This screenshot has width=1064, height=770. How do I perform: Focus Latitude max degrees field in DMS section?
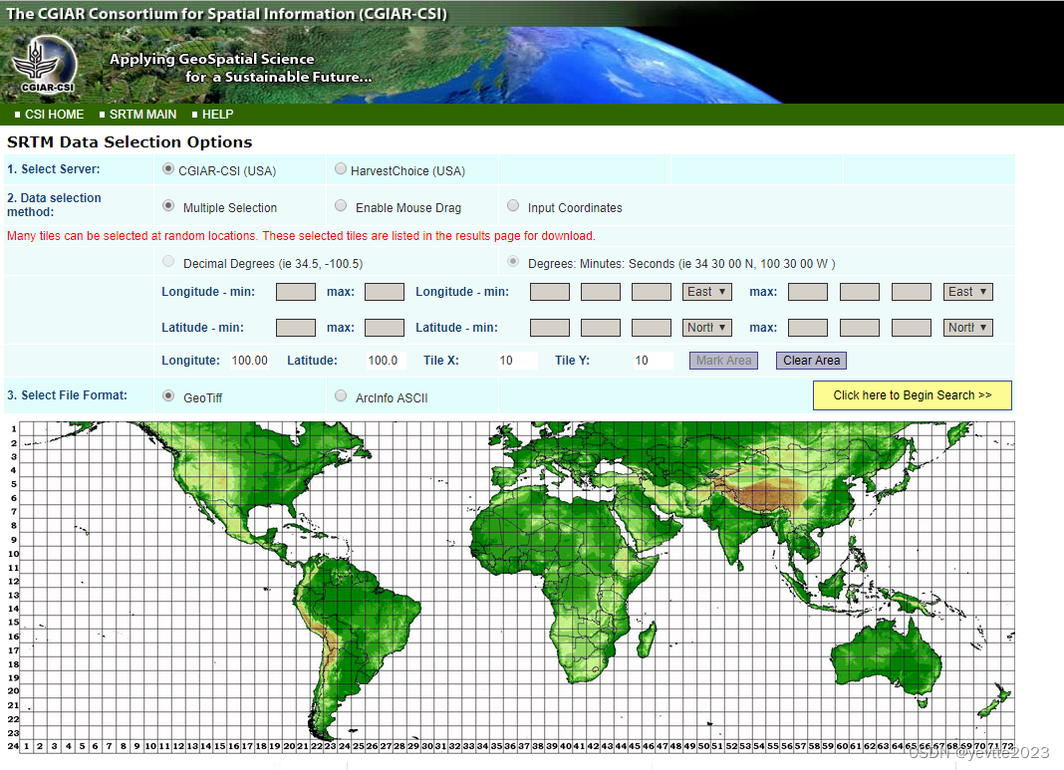(x=808, y=328)
